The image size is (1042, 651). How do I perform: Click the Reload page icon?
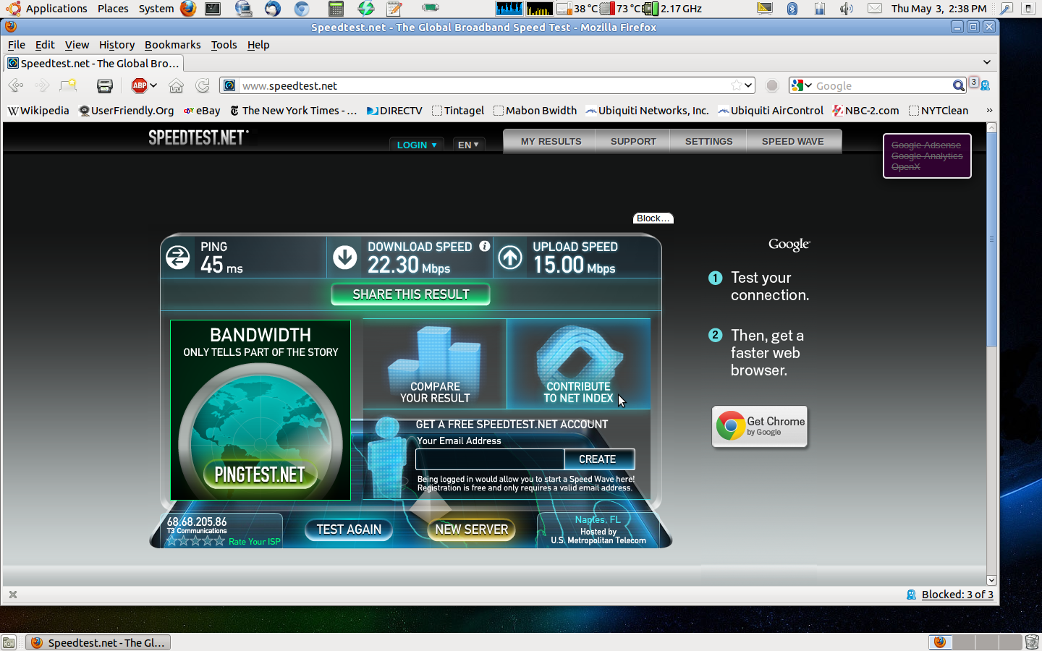coord(203,85)
